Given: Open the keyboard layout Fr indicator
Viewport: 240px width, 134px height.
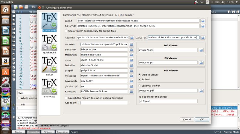Looking at the screenshot, I should pyautogui.click(x=207, y=2).
